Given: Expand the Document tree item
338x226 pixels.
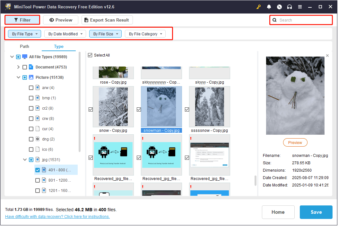Looking at the screenshot, I should pyautogui.click(x=18, y=67).
